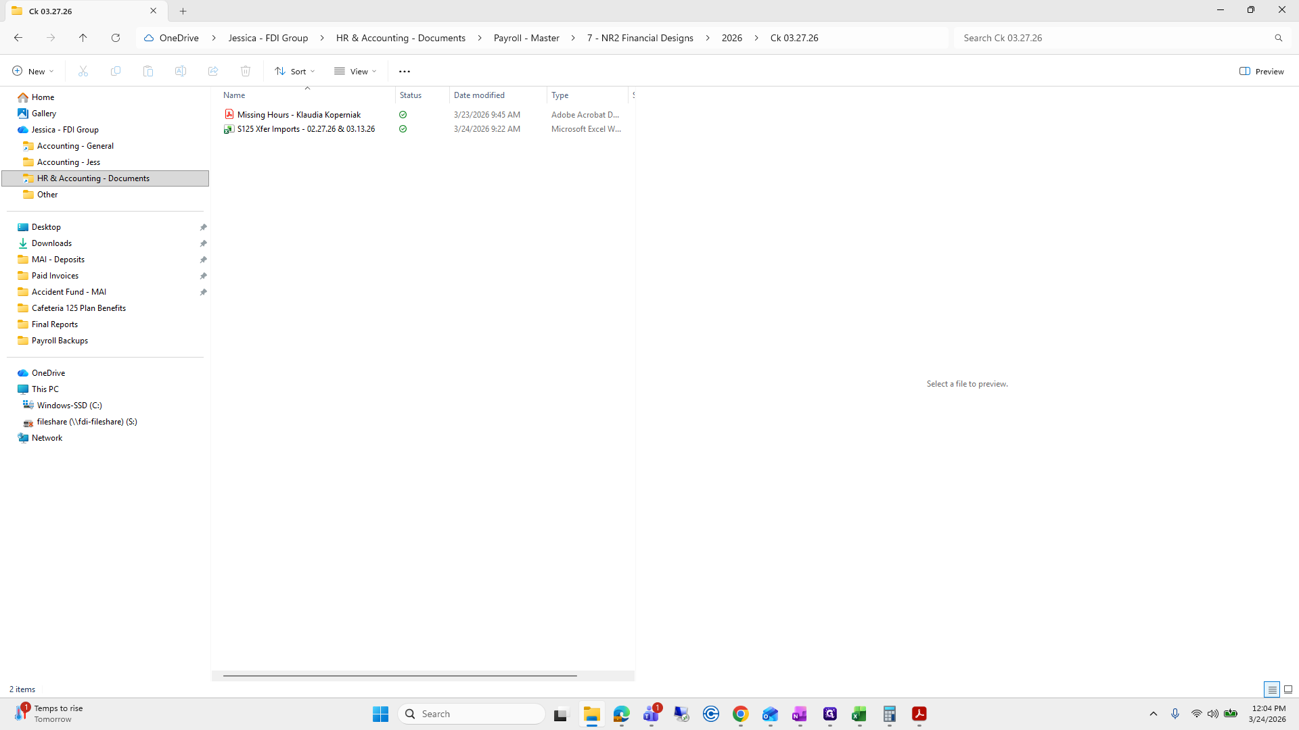Click the Cut scissors icon
1299x730 pixels.
[83, 71]
